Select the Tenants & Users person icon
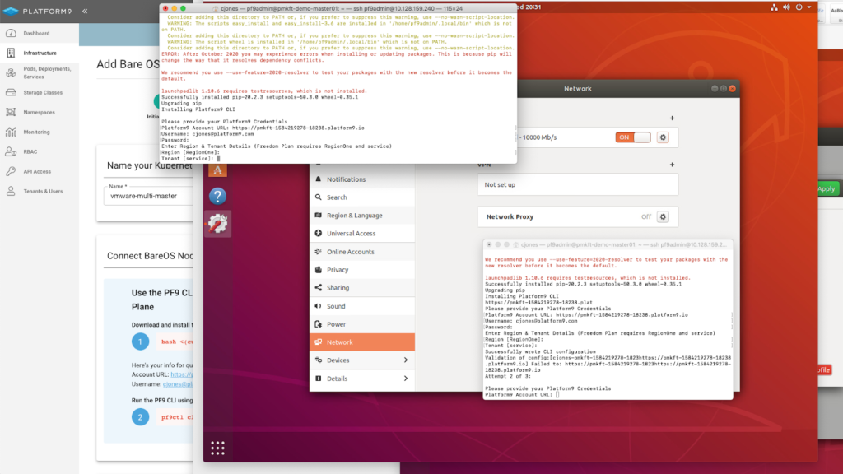The height and width of the screenshot is (474, 843). 12,191
